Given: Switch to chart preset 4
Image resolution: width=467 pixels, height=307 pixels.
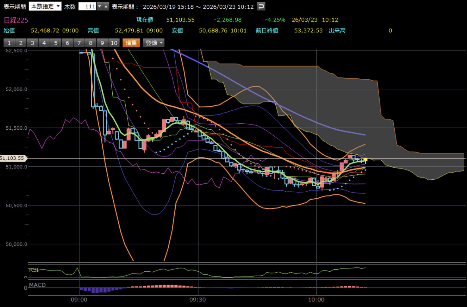Looking at the screenshot, I should tap(44, 43).
